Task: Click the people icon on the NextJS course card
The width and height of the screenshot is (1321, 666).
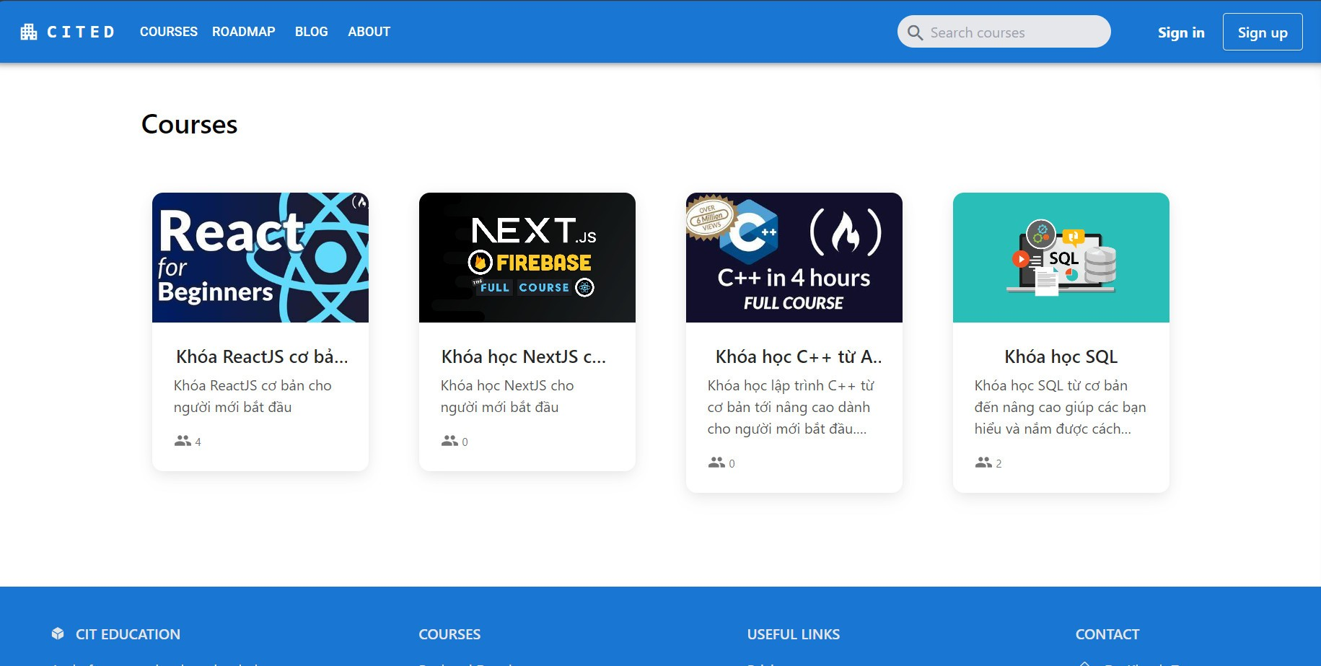Action: [x=449, y=441]
